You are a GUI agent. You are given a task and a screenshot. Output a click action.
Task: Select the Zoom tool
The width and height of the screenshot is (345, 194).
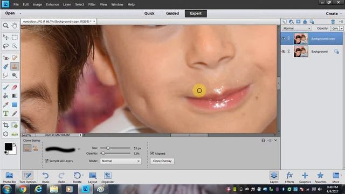click(x=6, y=25)
